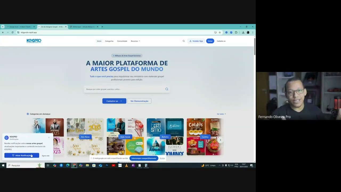
Task: Open the Ação Social category card
Action: click(125, 137)
